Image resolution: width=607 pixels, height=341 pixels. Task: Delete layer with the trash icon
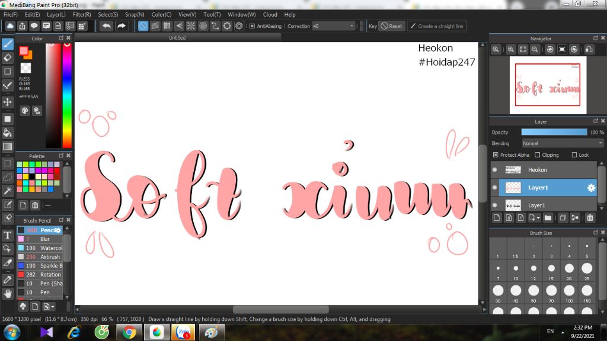(x=590, y=218)
